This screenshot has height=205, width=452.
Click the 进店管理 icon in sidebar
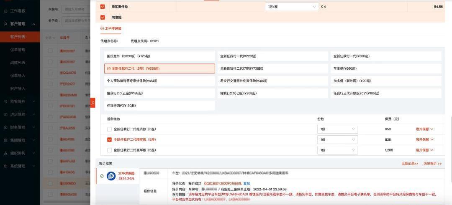point(5,114)
